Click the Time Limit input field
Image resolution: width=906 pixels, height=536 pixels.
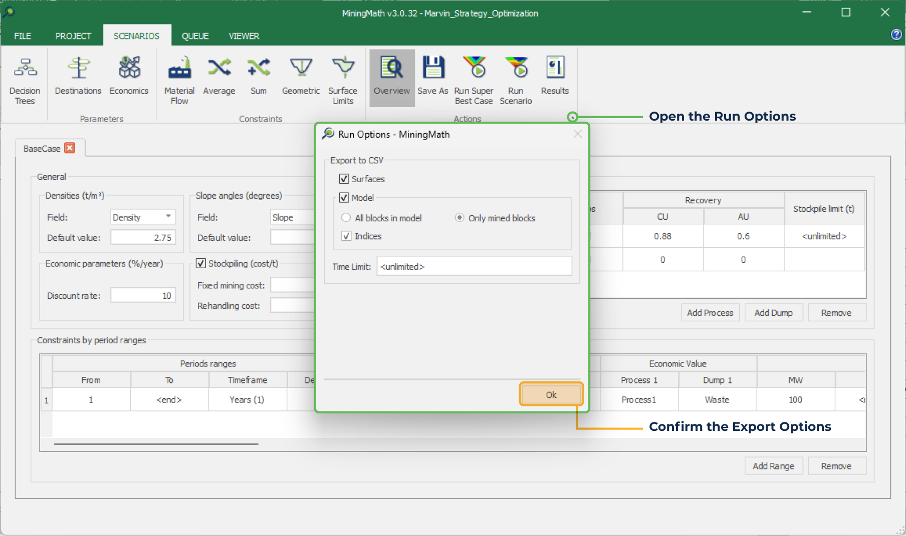tap(474, 267)
